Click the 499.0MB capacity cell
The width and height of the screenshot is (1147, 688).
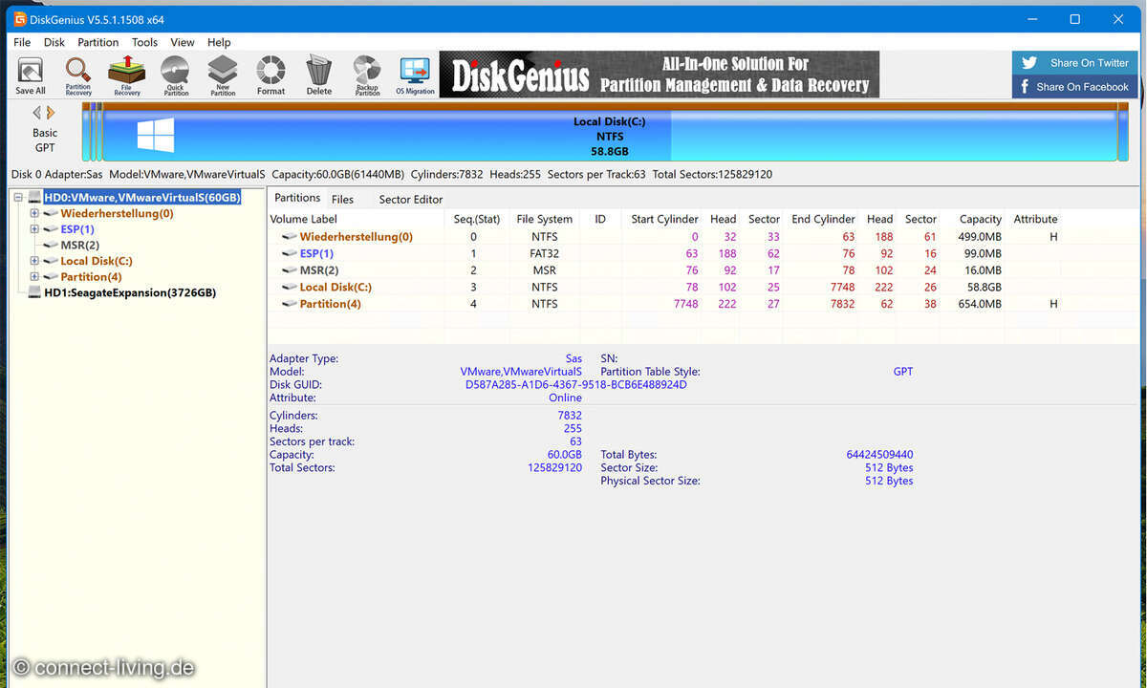(981, 237)
